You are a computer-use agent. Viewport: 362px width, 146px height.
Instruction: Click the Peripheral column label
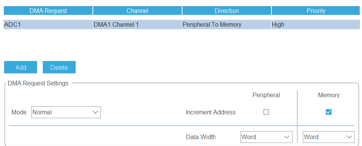(x=266, y=95)
